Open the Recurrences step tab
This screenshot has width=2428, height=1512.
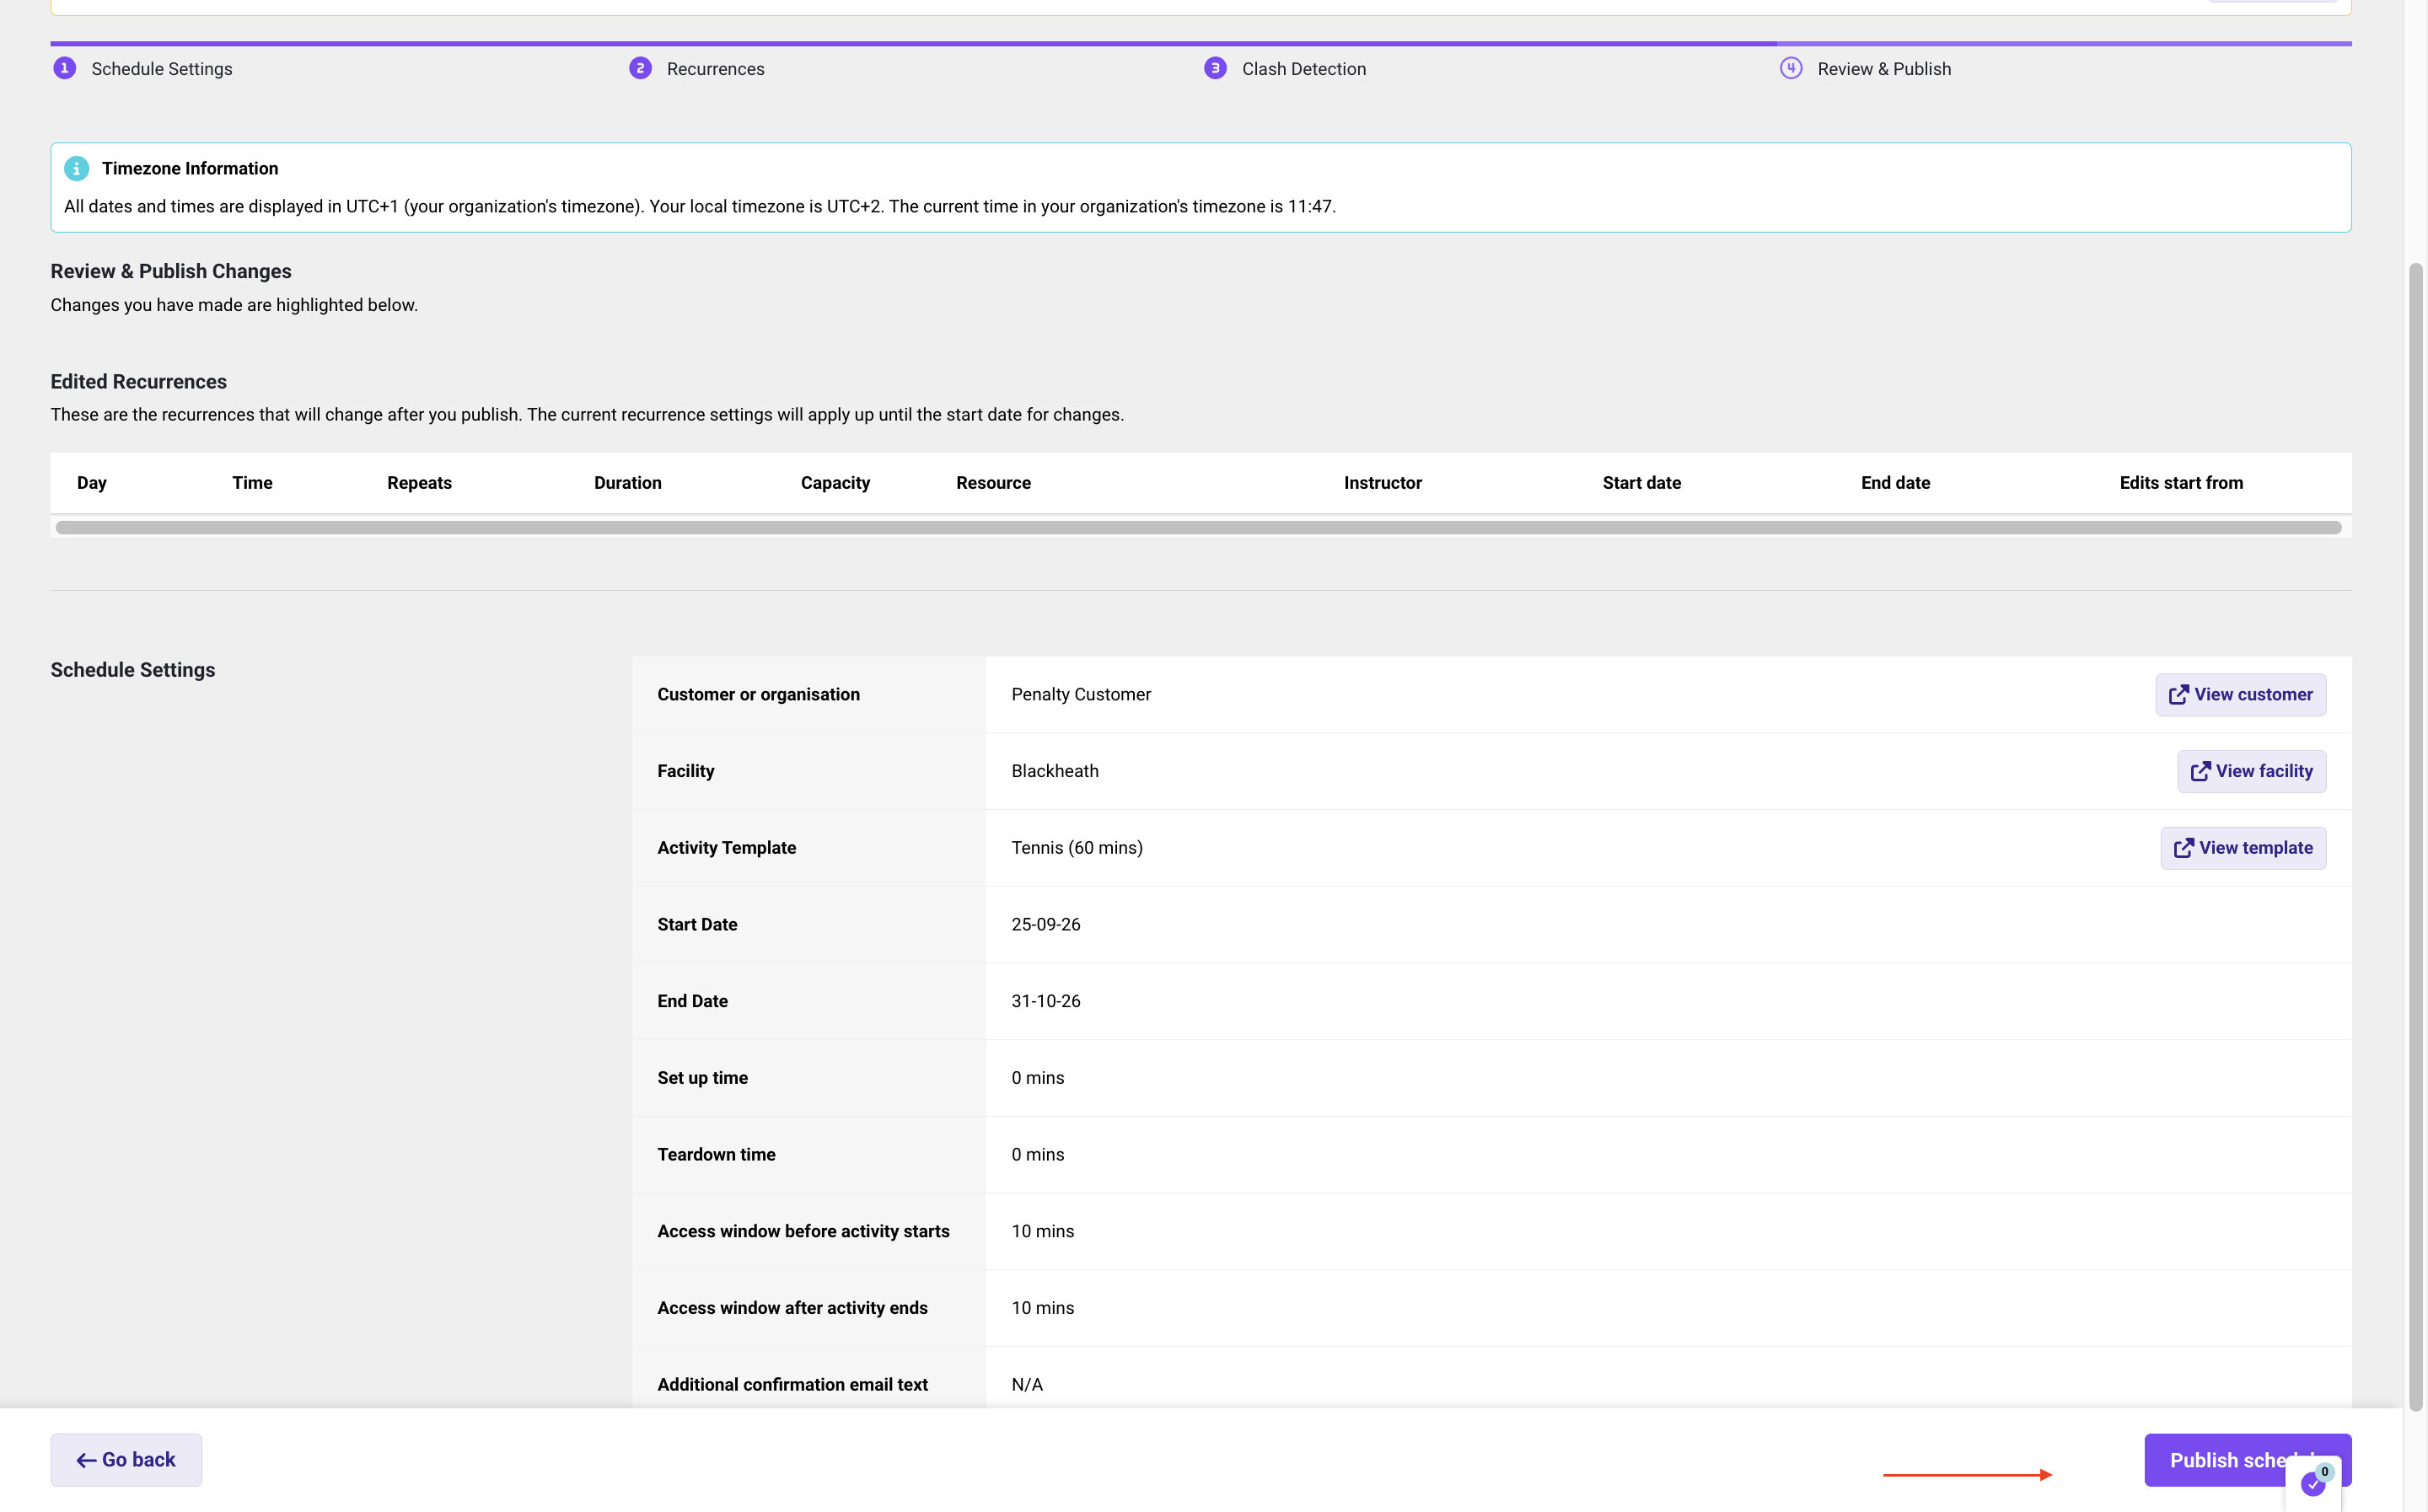coord(716,69)
